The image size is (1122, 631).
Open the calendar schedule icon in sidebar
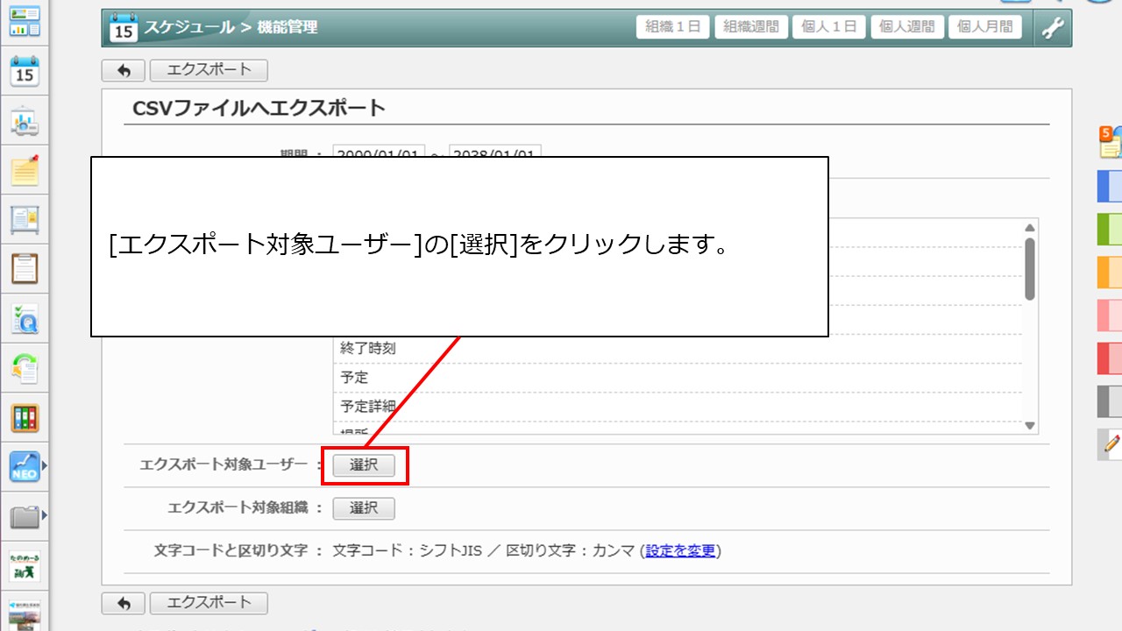pyautogui.click(x=25, y=72)
